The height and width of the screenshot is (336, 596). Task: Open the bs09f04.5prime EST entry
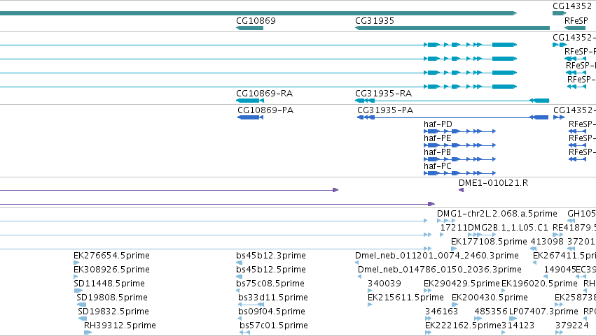272,312
